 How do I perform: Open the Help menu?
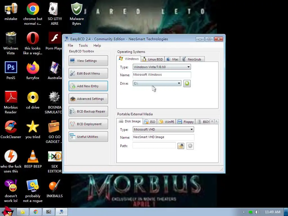(x=97, y=46)
